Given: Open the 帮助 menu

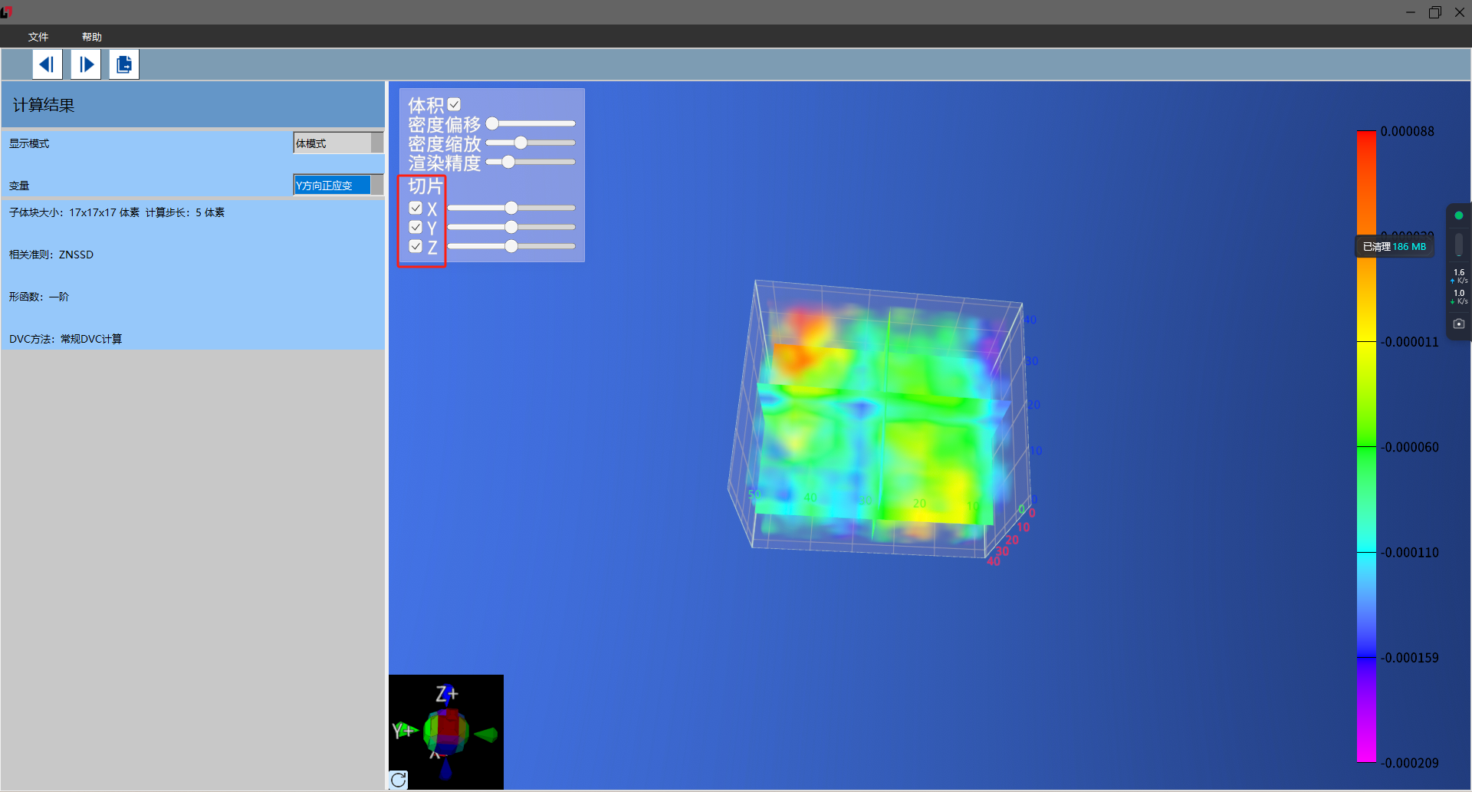Looking at the screenshot, I should pos(92,37).
